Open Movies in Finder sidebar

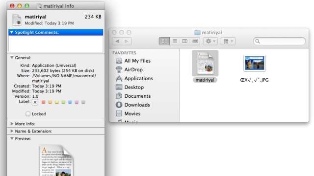pyautogui.click(x=128, y=113)
